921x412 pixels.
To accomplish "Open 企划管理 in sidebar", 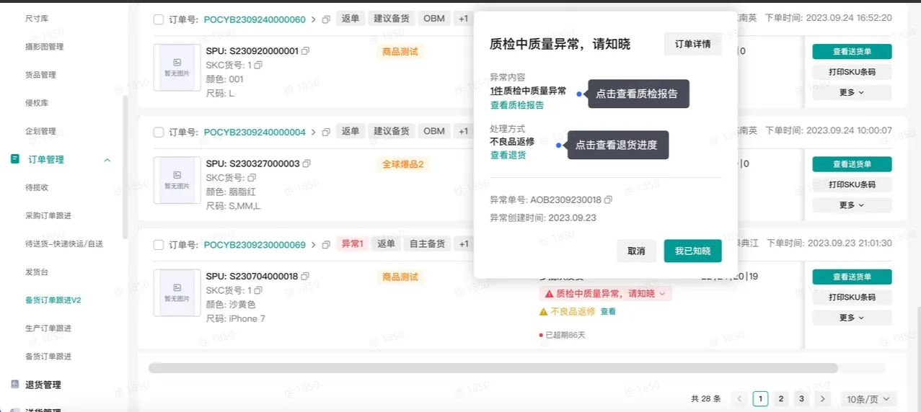I will pos(40,131).
